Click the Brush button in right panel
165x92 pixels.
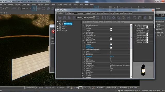pyautogui.click(x=159, y=24)
